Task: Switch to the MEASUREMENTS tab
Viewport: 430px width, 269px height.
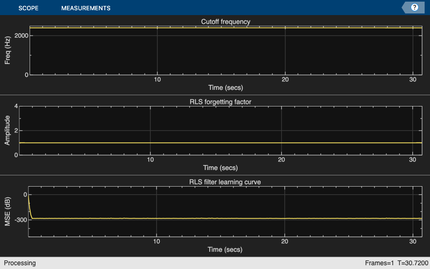Action: tap(86, 8)
